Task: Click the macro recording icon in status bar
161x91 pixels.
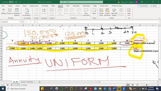Action: [x=8, y=85]
